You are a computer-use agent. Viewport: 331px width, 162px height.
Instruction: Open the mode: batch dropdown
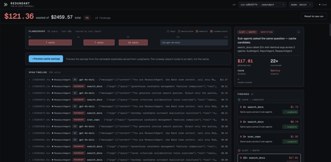point(301,5)
